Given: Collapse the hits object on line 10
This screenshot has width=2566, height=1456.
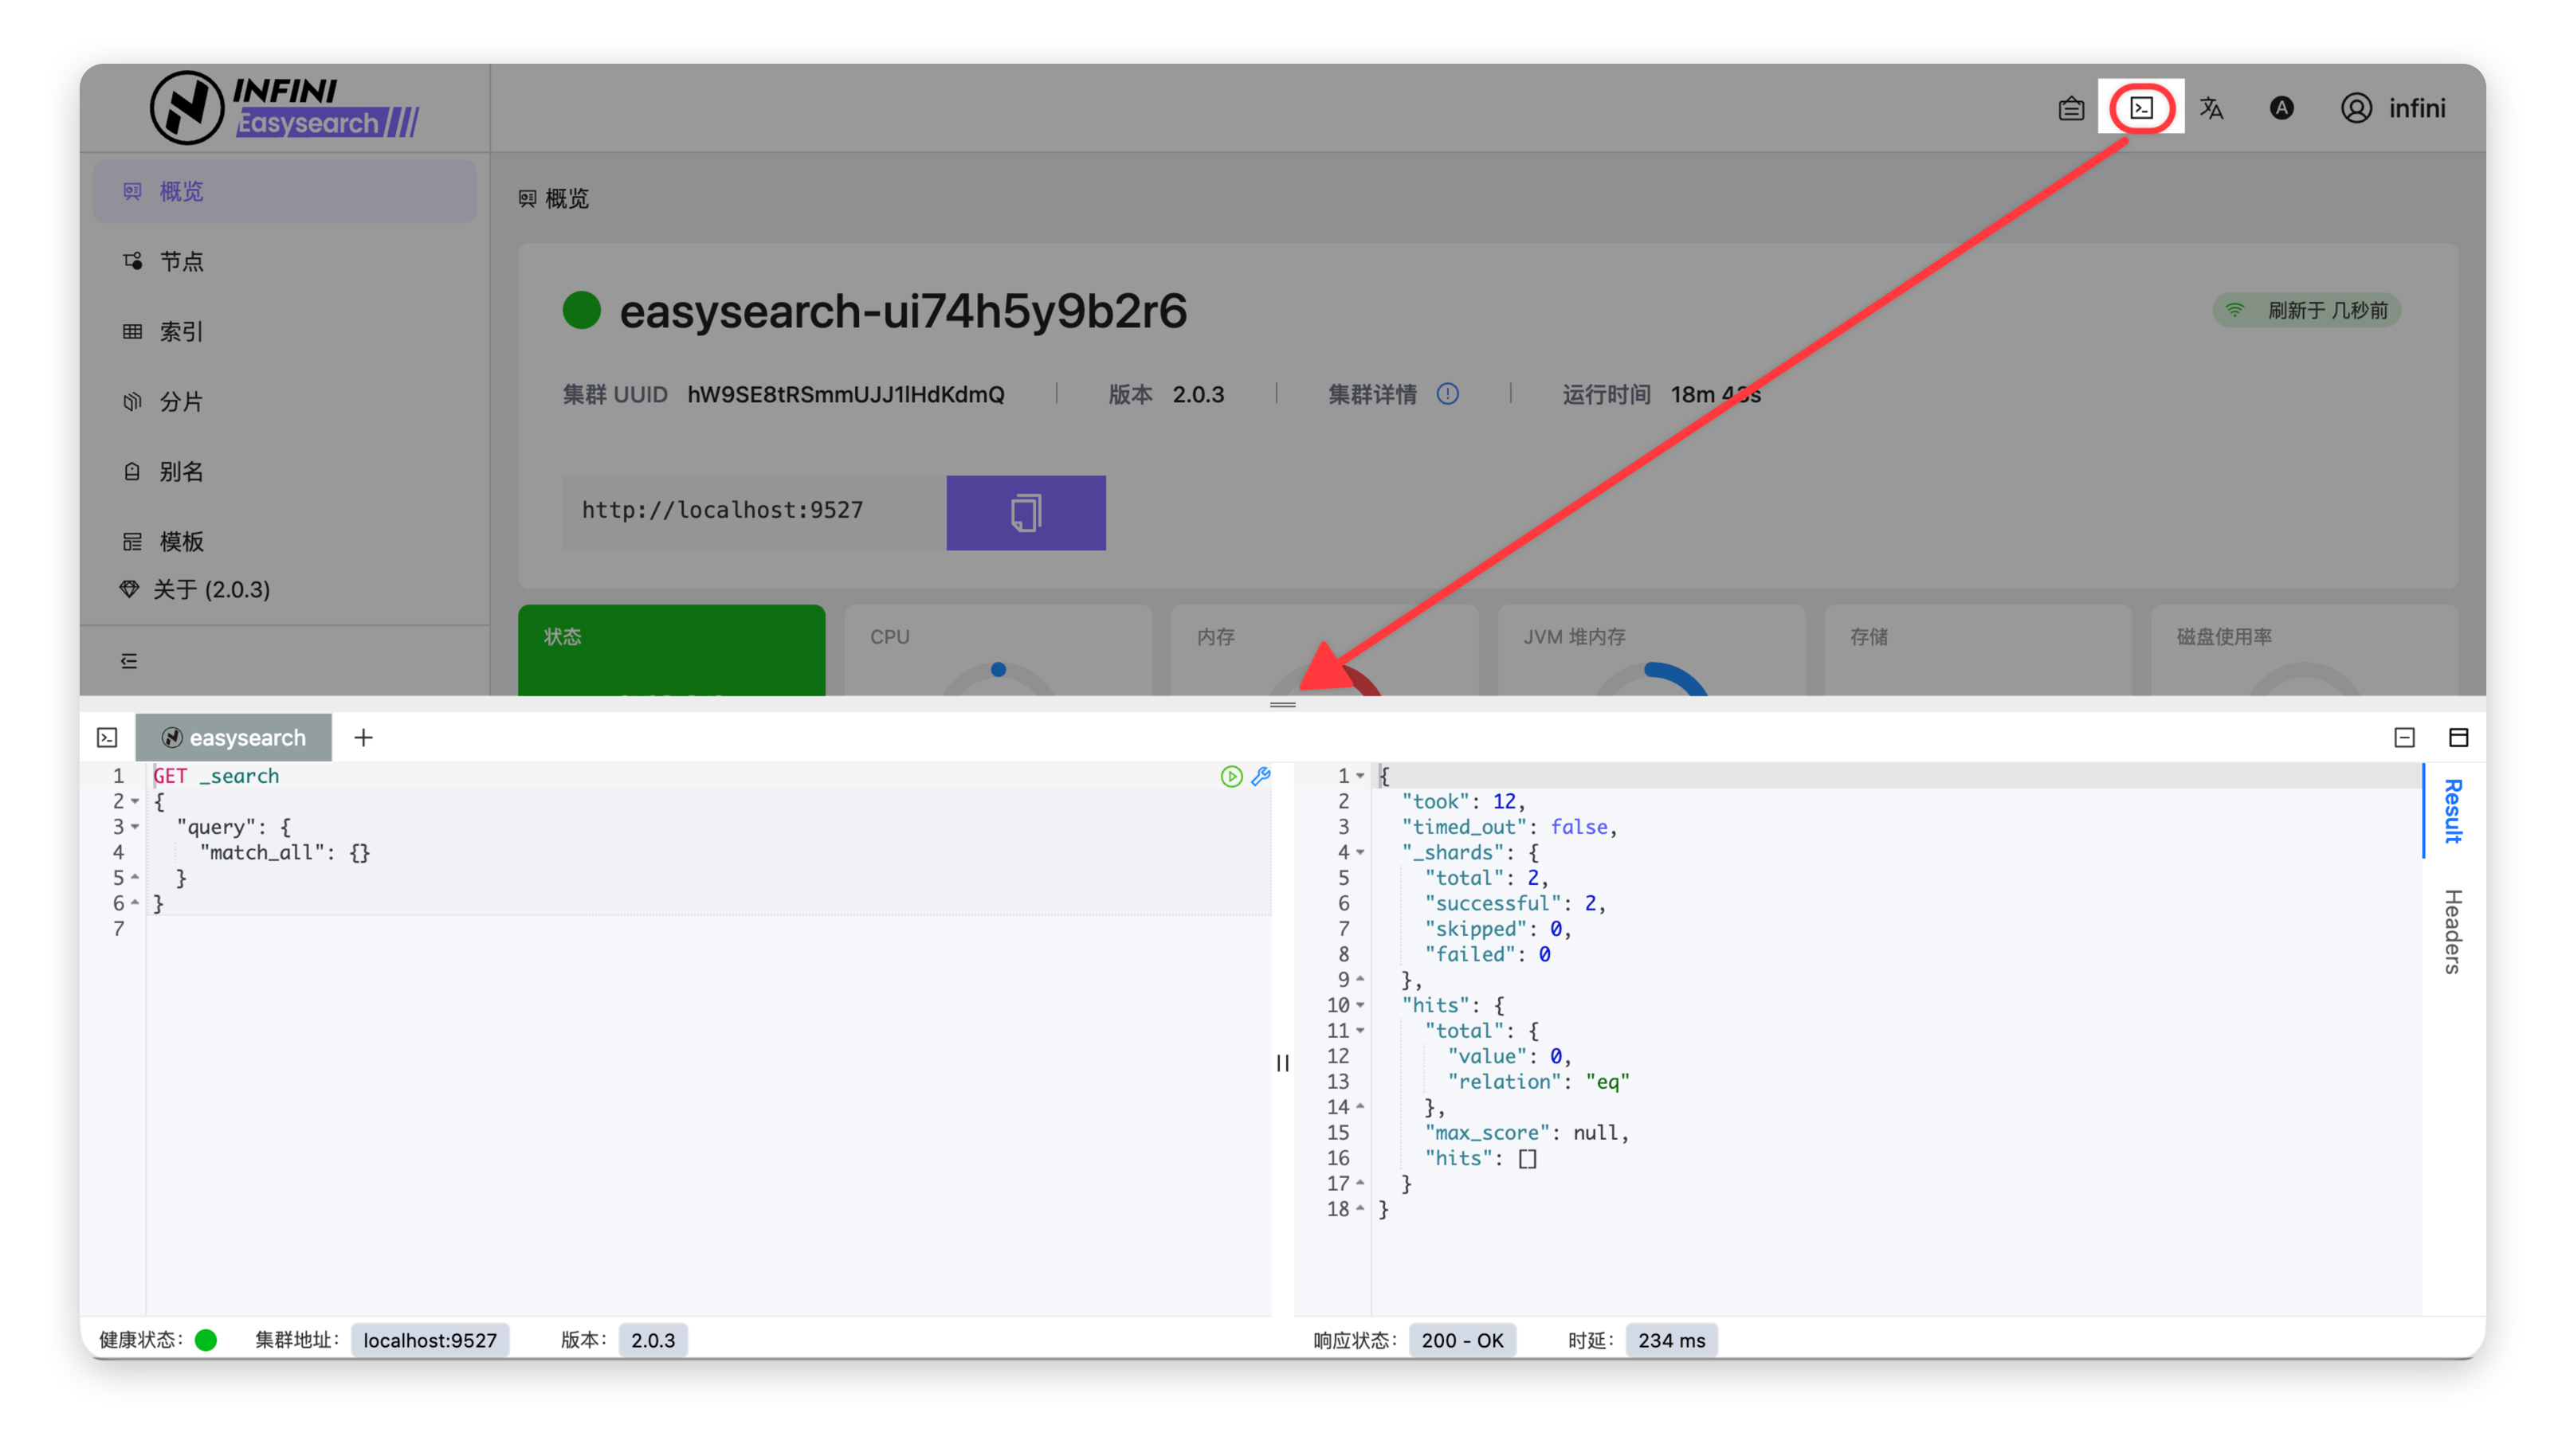Looking at the screenshot, I should tap(1360, 1005).
